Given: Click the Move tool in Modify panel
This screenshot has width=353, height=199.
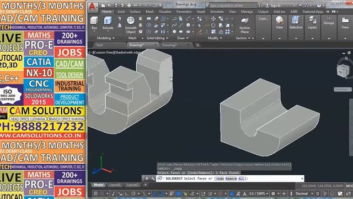Looking at the screenshot, I should [x=213, y=19].
